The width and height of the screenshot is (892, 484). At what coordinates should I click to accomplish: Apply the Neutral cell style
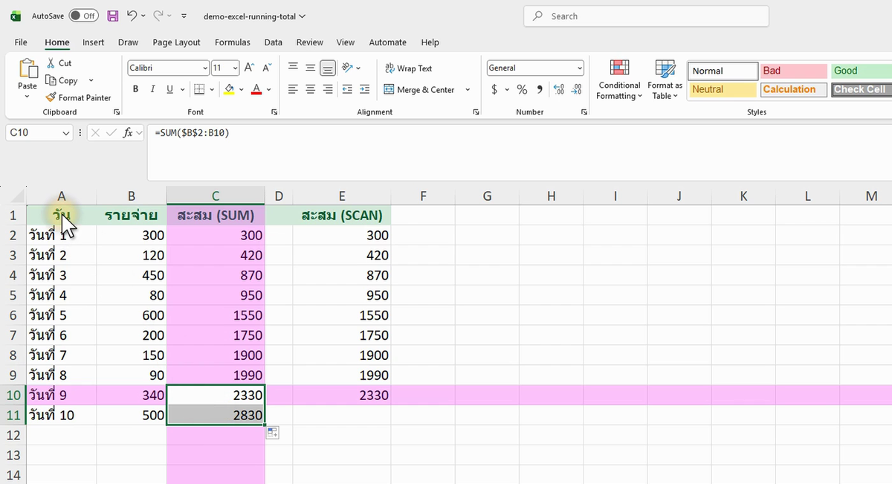point(723,89)
